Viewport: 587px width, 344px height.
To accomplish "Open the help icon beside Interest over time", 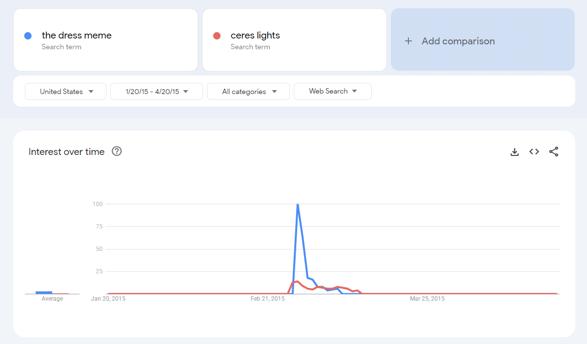I will point(117,151).
